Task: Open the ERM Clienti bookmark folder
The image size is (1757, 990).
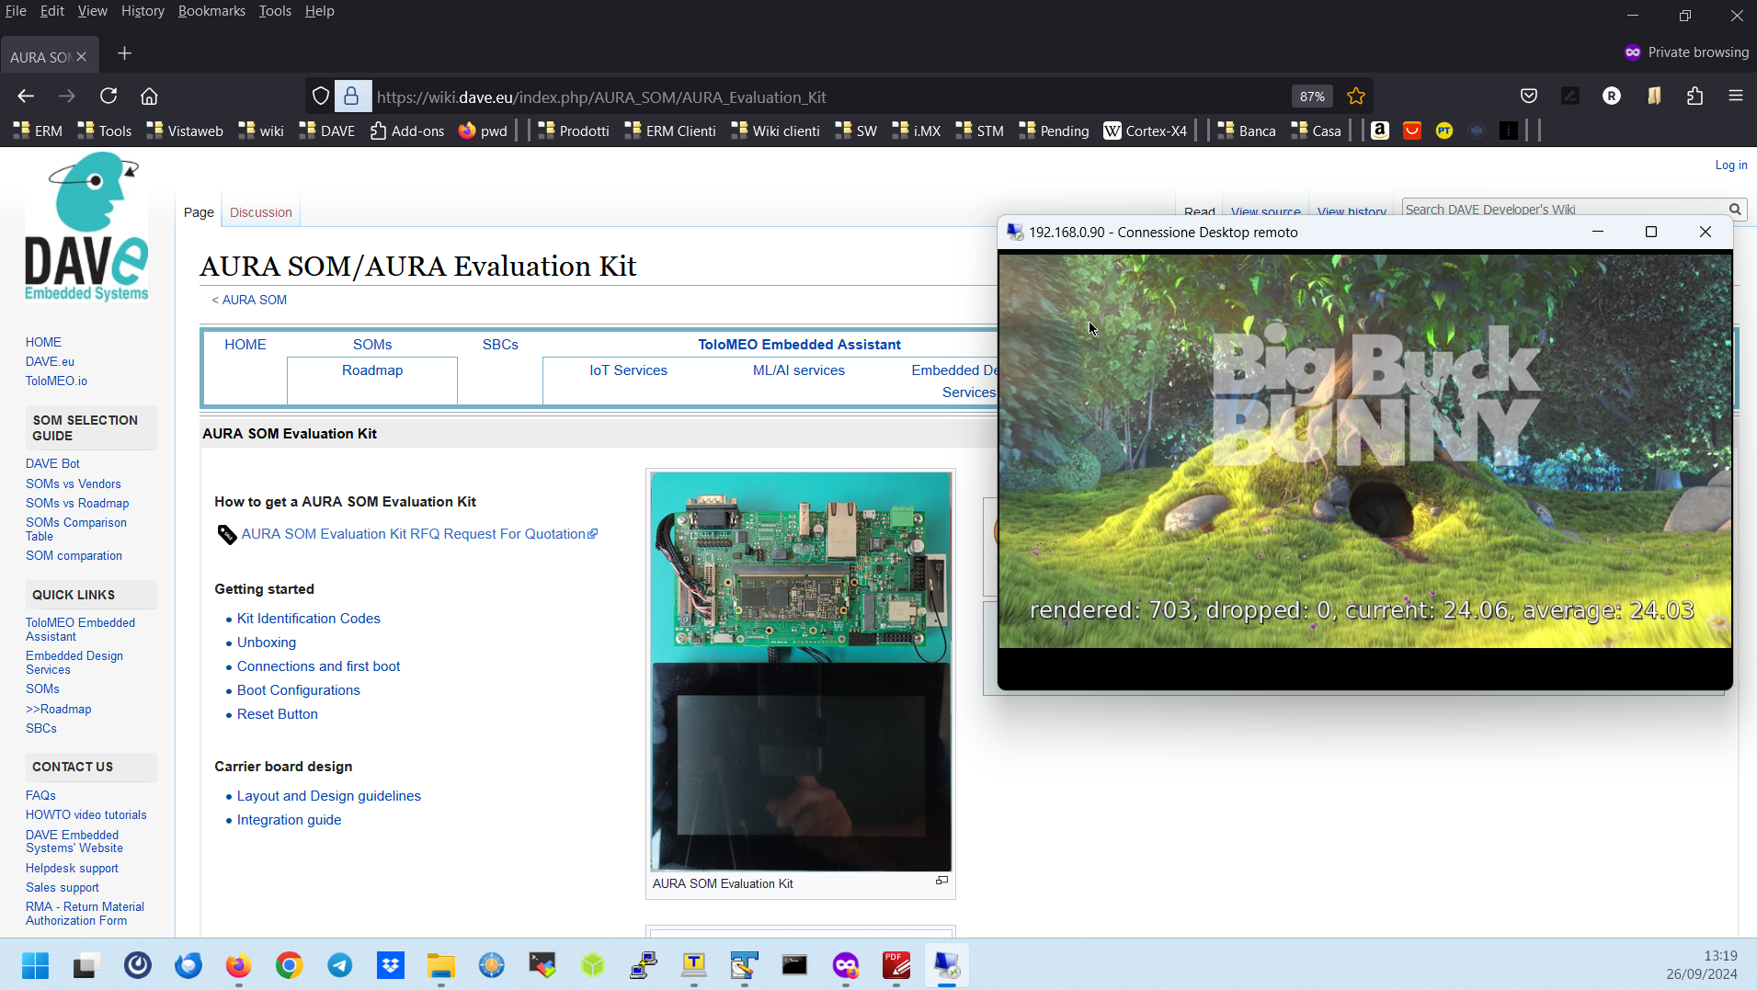Action: [670, 131]
